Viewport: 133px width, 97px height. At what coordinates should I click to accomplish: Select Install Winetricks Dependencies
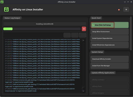[110, 45]
